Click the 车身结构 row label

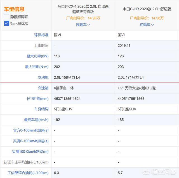pyautogui.click(x=41, y=109)
